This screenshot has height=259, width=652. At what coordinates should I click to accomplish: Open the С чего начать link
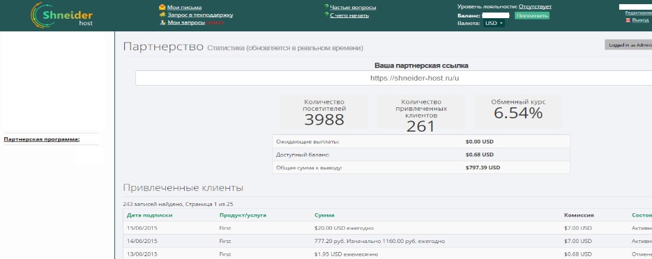pyautogui.click(x=349, y=15)
